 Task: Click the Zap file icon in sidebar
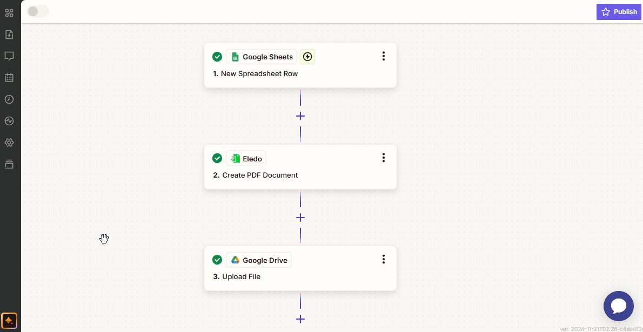click(x=9, y=35)
